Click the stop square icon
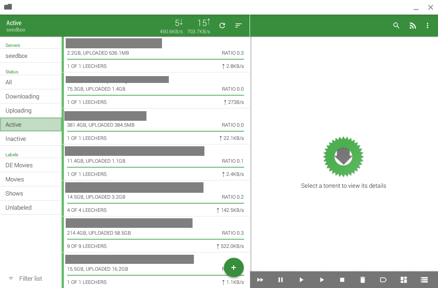Image resolution: width=438 pixels, height=288 pixels. click(x=342, y=280)
